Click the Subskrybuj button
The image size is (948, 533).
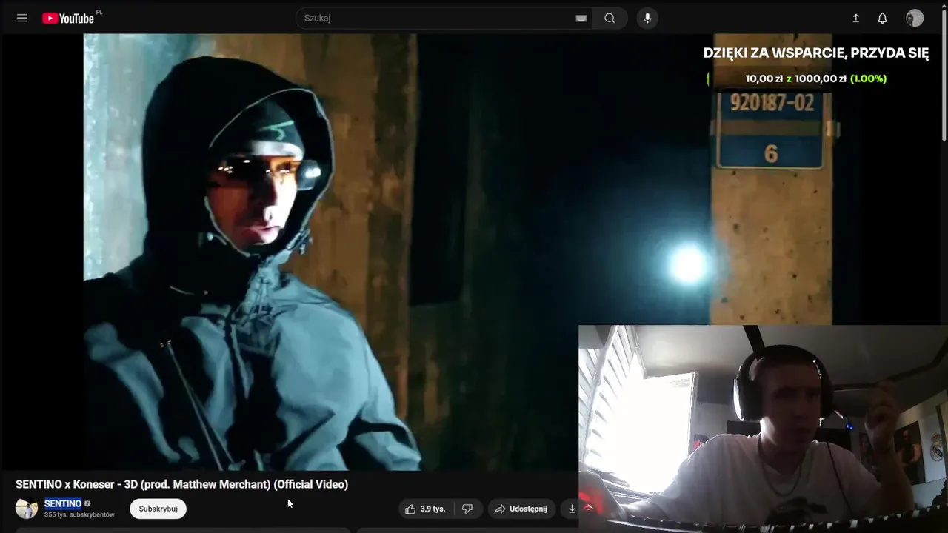[158, 509]
